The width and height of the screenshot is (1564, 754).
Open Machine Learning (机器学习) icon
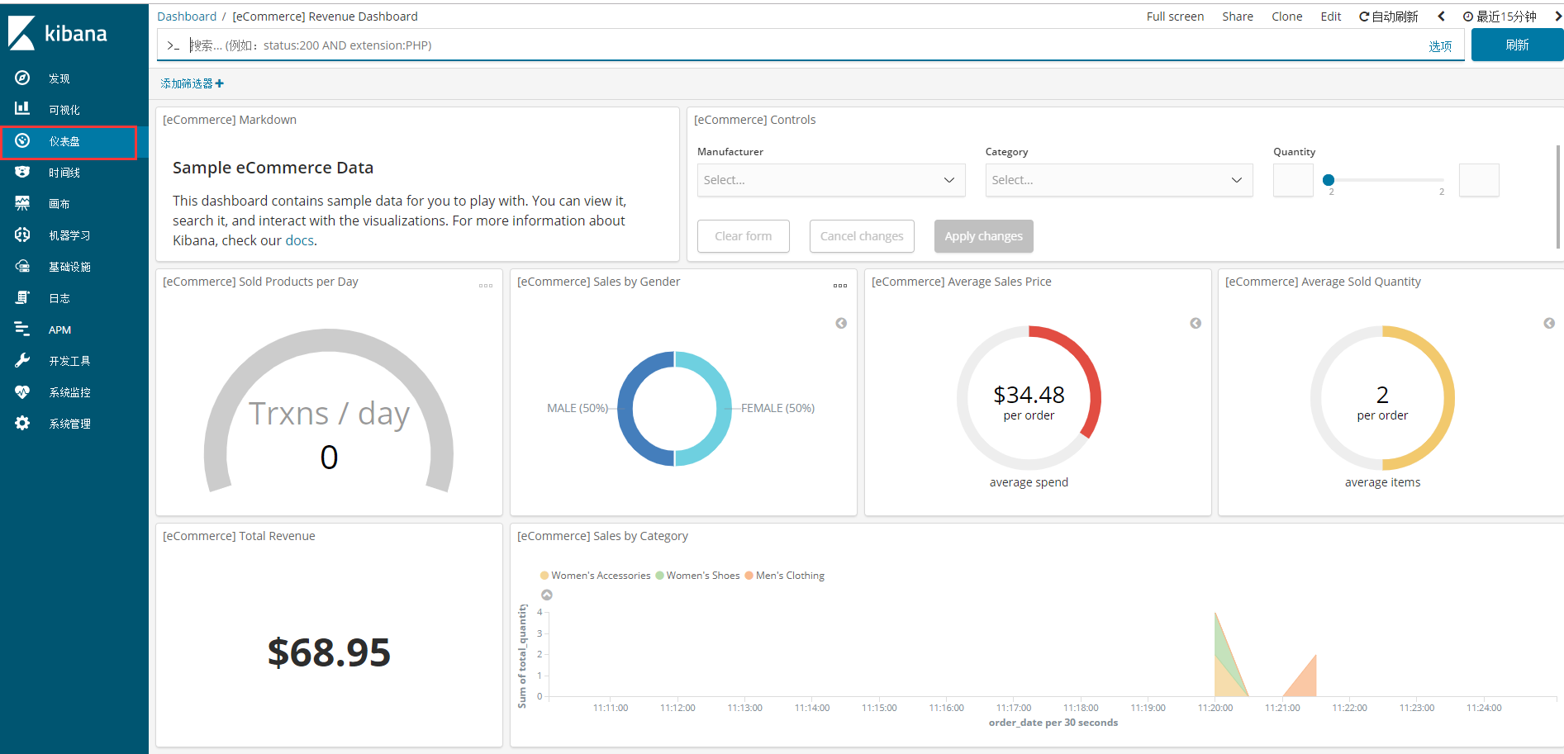(22, 235)
